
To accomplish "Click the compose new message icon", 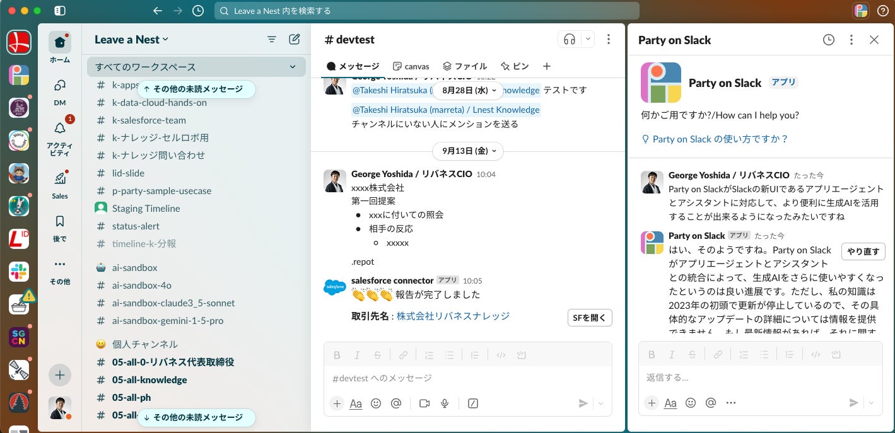I will 295,39.
